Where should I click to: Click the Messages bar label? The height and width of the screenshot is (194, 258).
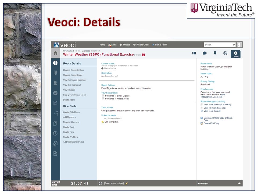[x=203, y=183]
